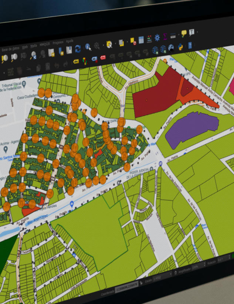Click the dimmed Redo arrow icon
This screenshot has height=304, width=234.
(65, 64)
